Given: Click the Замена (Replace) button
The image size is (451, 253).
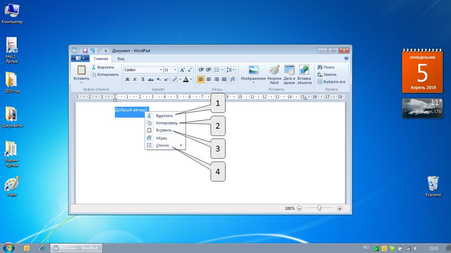Looking at the screenshot, I should tap(327, 75).
